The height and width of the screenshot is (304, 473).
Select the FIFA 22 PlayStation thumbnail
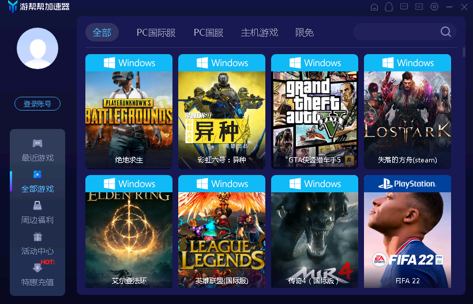(408, 231)
